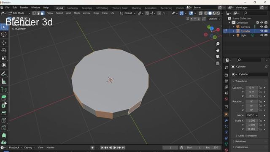The width and height of the screenshot is (270, 152).
Task: Open rotation Mode XYZ Euler dropdown
Action: tap(252, 115)
